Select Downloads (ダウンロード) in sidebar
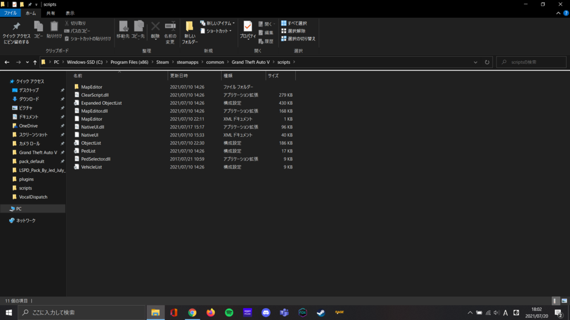Screen dimensions: 570x320 [x=28, y=99]
